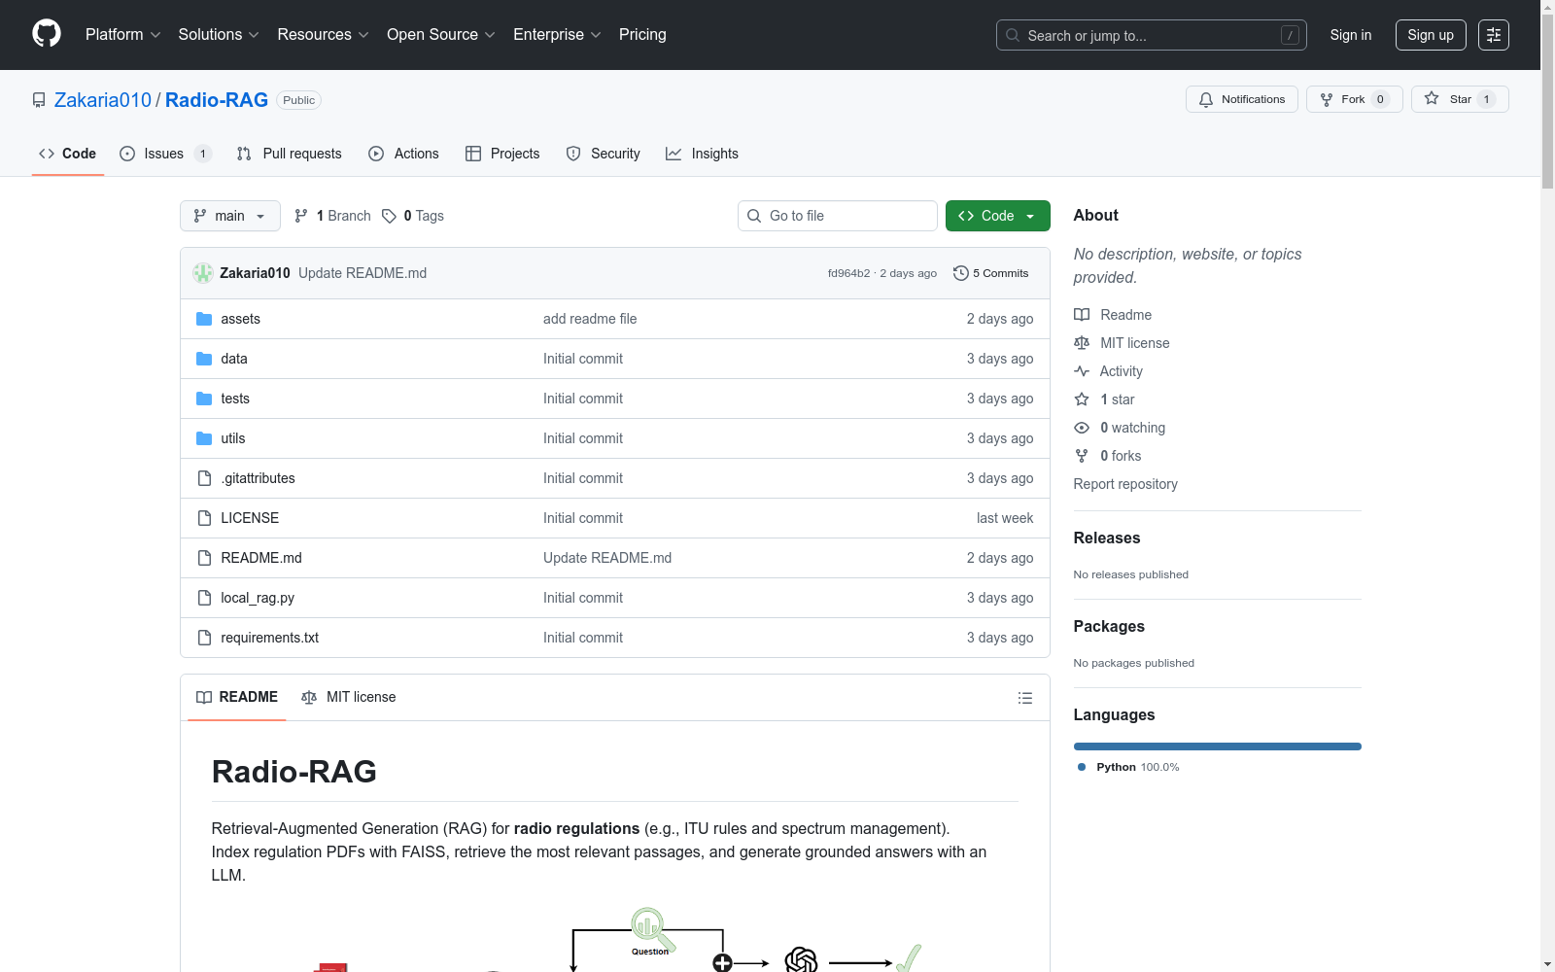The width and height of the screenshot is (1555, 972).
Task: Switch to the Issues tab
Action: tap(165, 154)
